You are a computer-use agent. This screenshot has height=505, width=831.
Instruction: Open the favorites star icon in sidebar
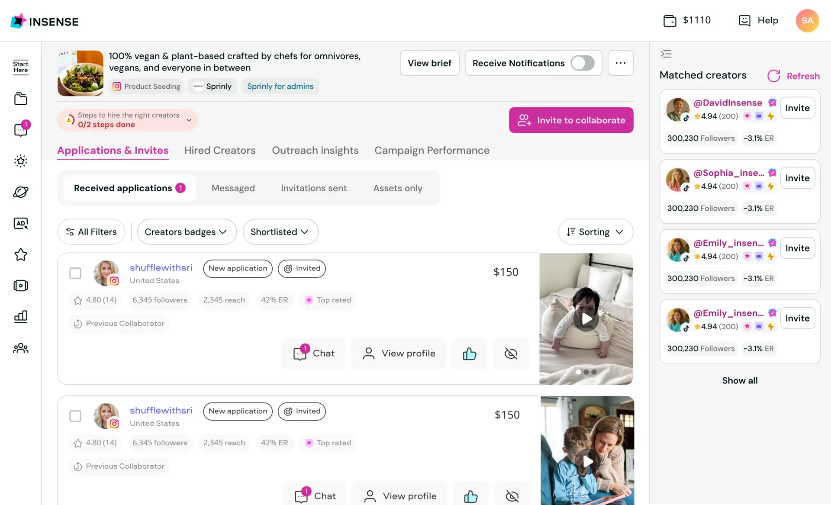pyautogui.click(x=21, y=255)
